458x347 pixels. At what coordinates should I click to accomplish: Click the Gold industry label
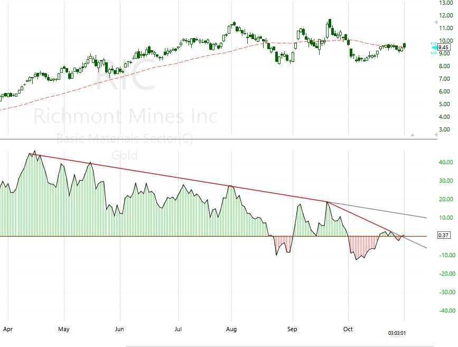tap(125, 155)
